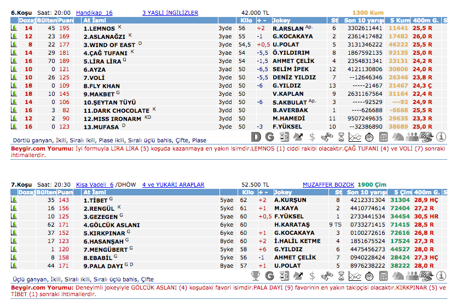Click the Puan column header in race 6
456x306 pixels.
click(x=65, y=20)
